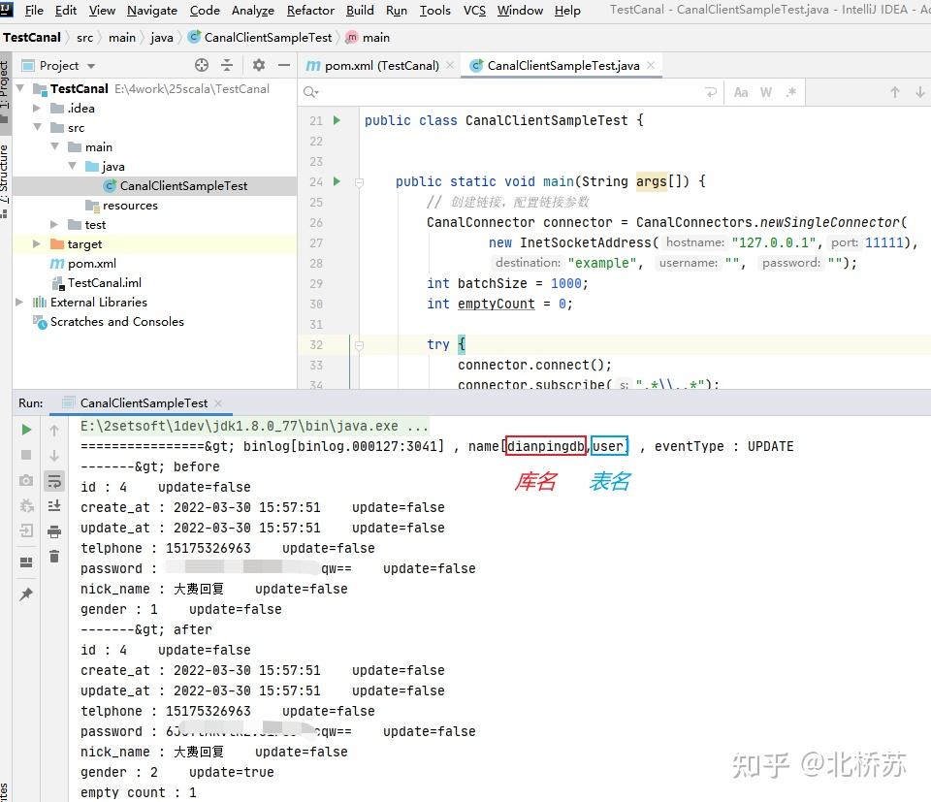Viewport: 931px width, 802px height.
Task: Click the pin tab icon in Run panel
Action: (x=26, y=593)
